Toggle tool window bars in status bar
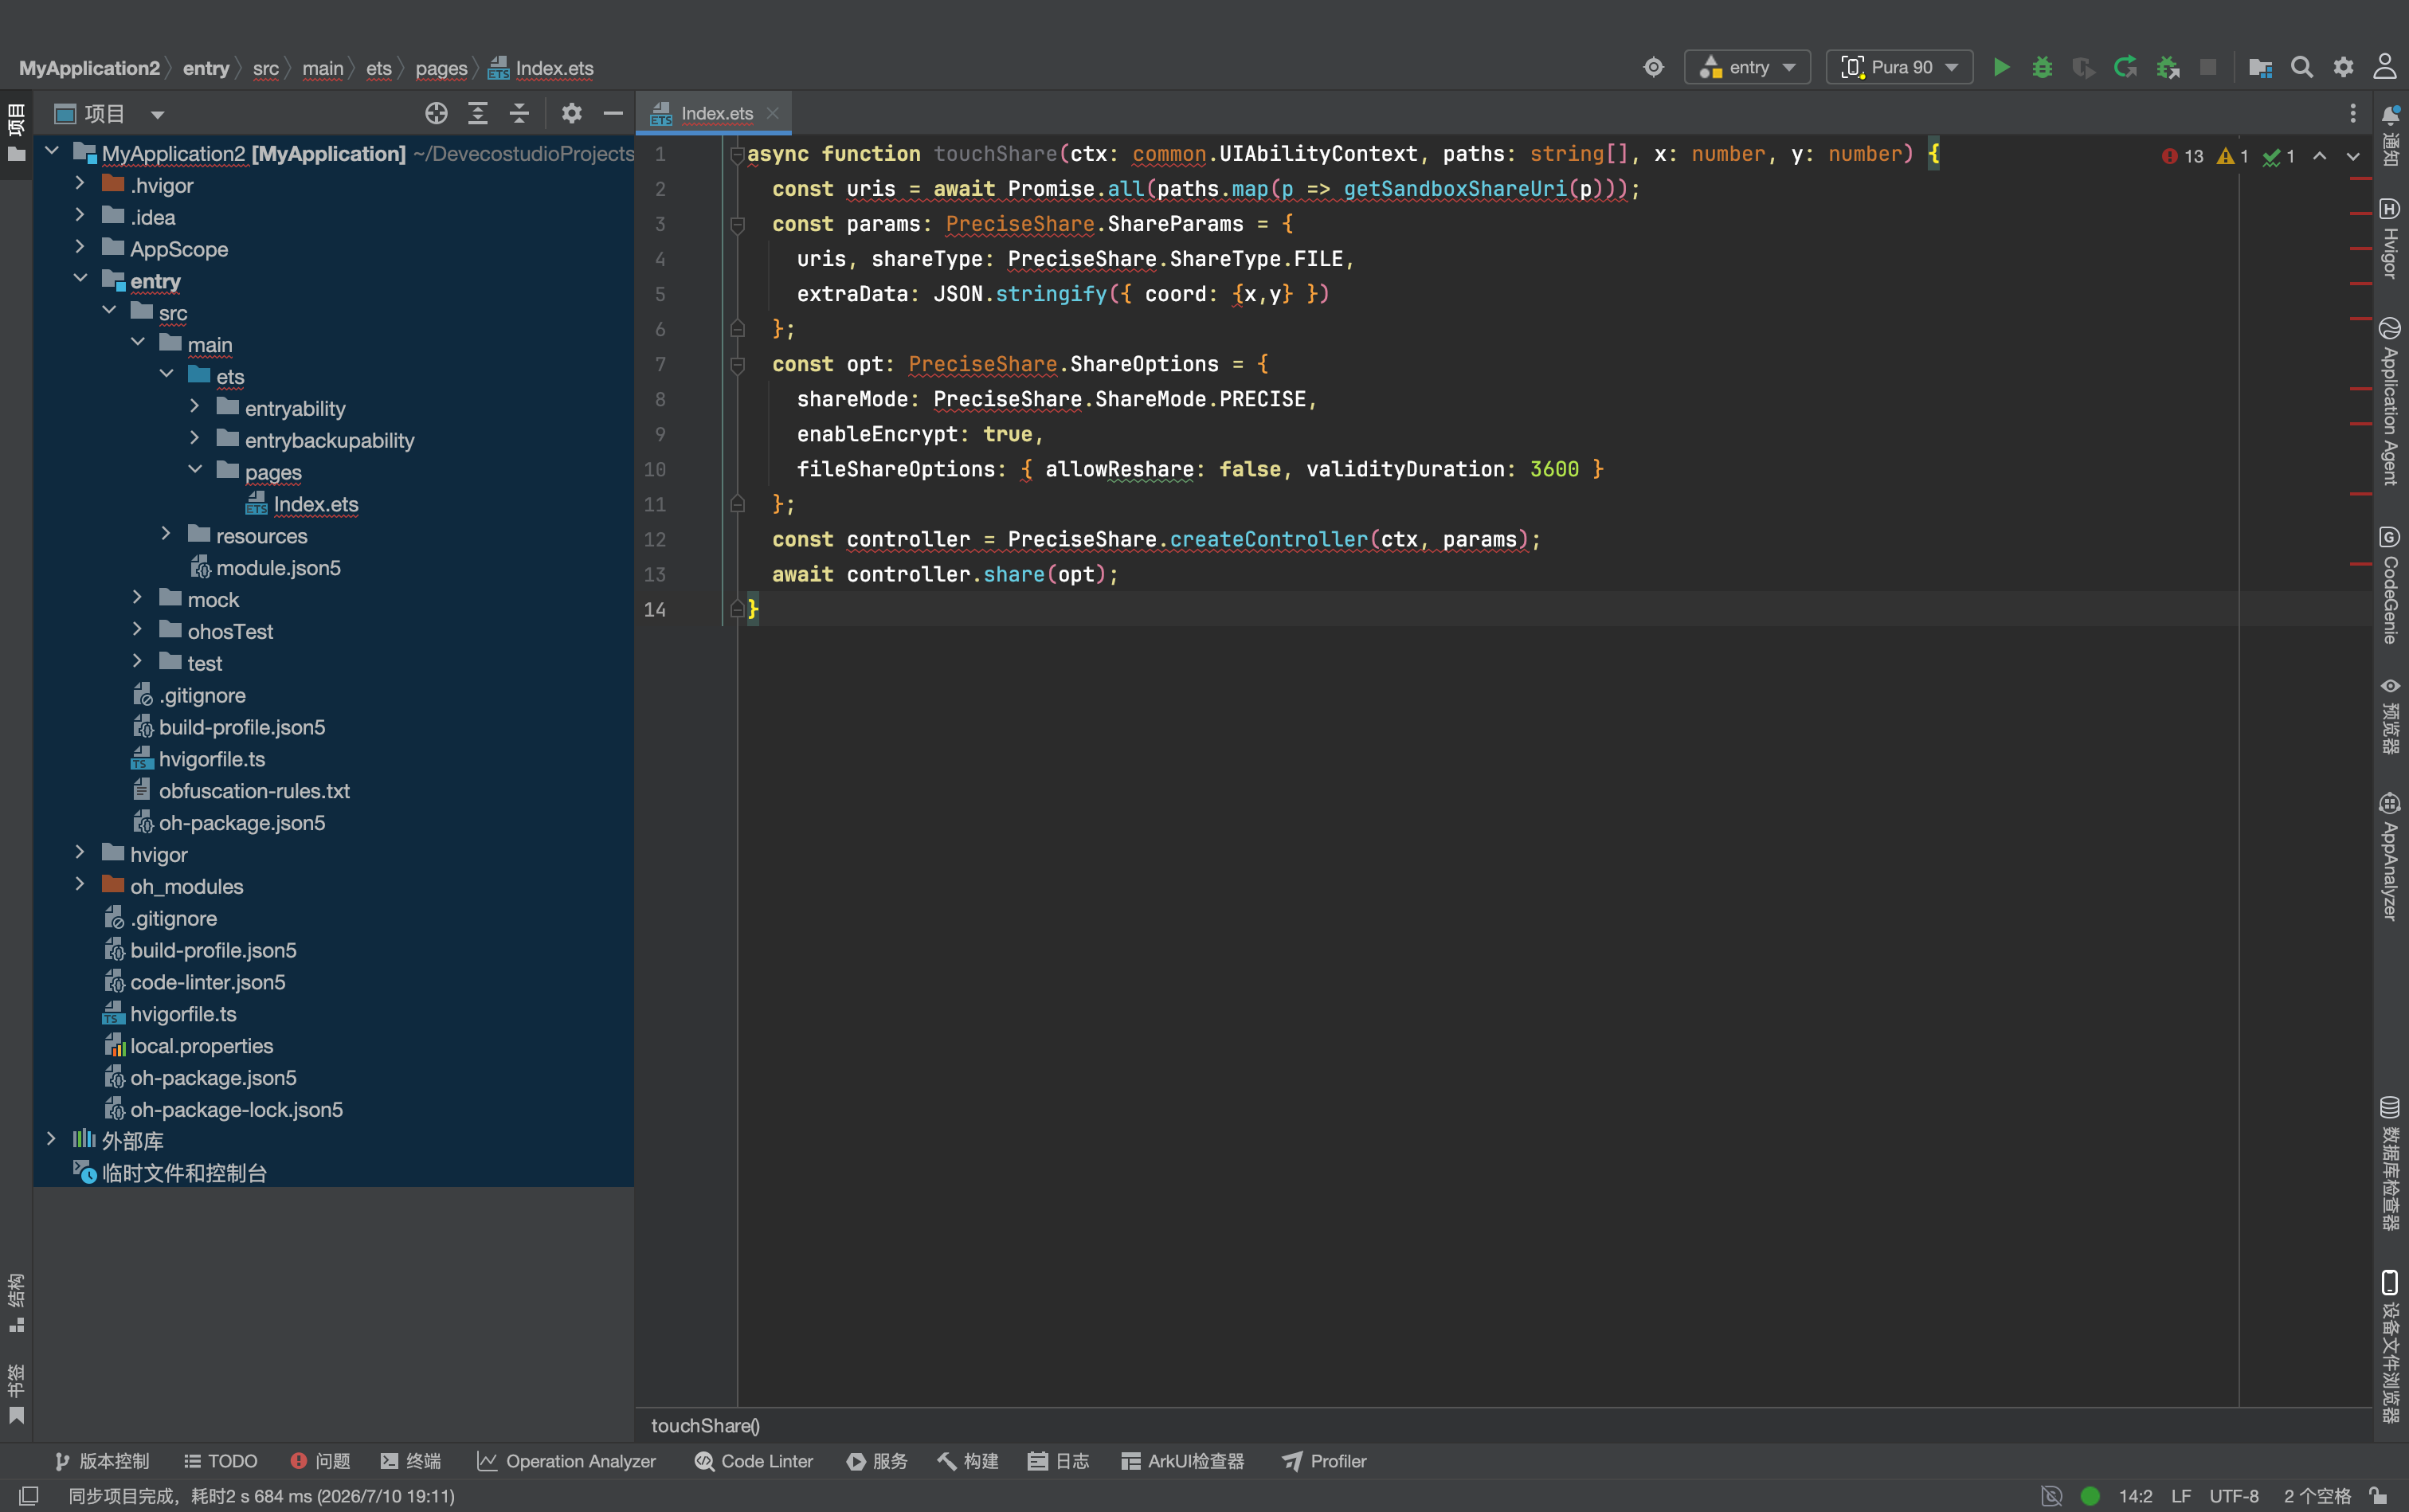 coord(29,1495)
